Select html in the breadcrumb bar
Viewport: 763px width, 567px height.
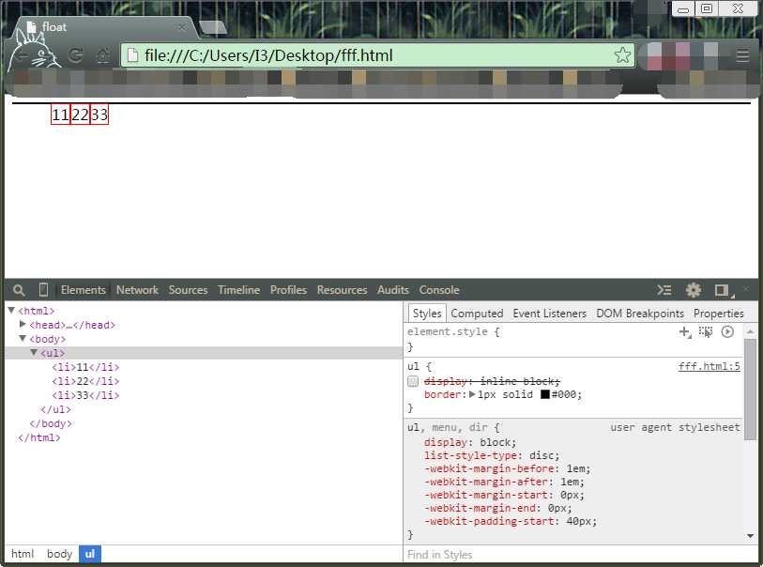(23, 554)
